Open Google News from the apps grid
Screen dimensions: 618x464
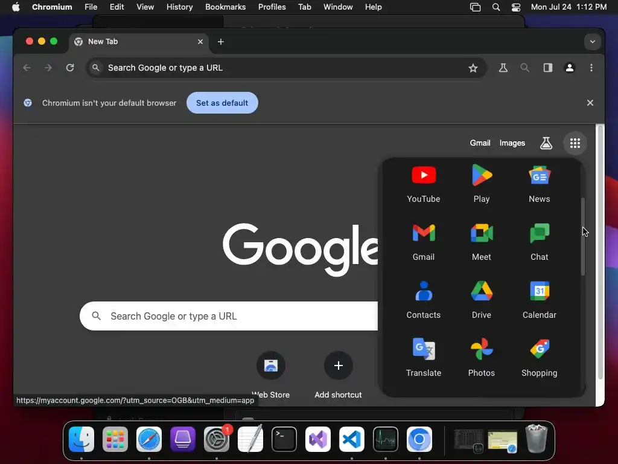(539, 184)
